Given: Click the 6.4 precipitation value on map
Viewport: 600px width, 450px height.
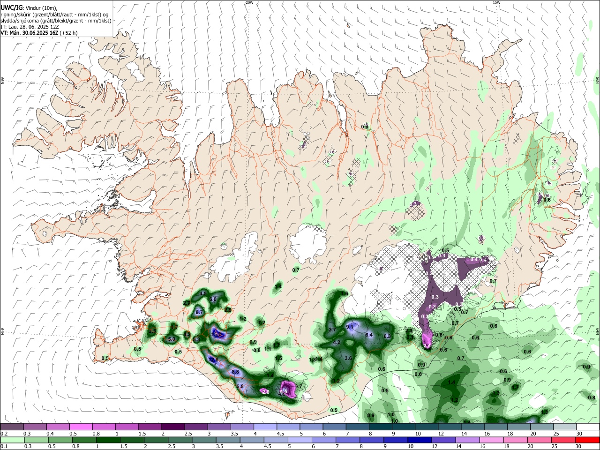Looking at the screenshot, I should coord(369,335).
